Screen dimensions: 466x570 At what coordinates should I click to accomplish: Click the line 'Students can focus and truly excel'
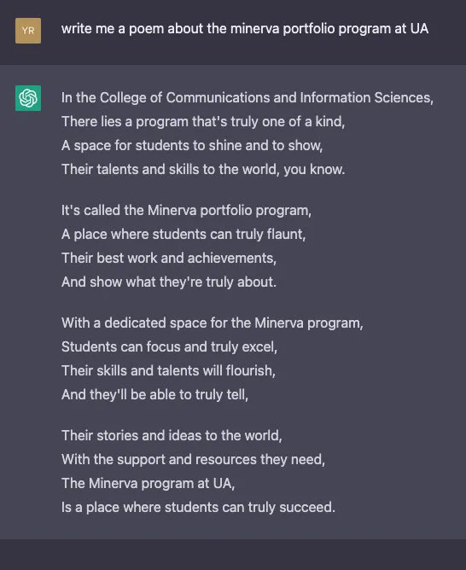click(169, 346)
